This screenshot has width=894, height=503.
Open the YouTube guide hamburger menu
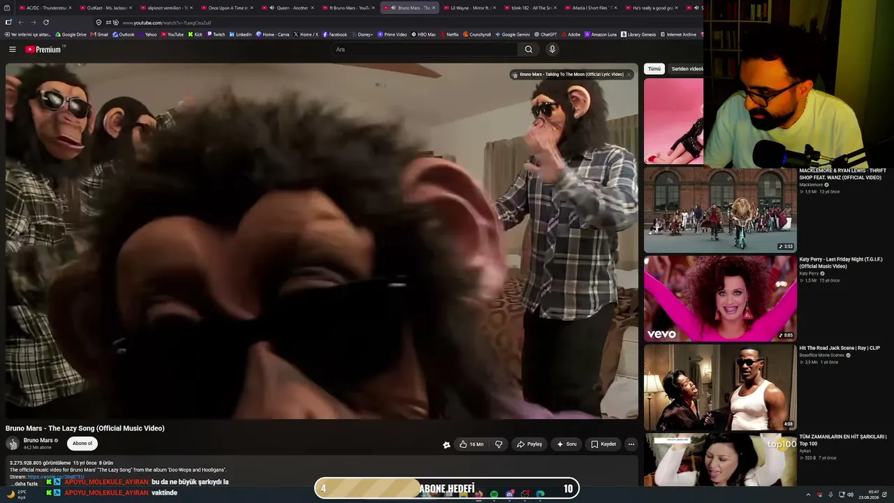point(13,49)
